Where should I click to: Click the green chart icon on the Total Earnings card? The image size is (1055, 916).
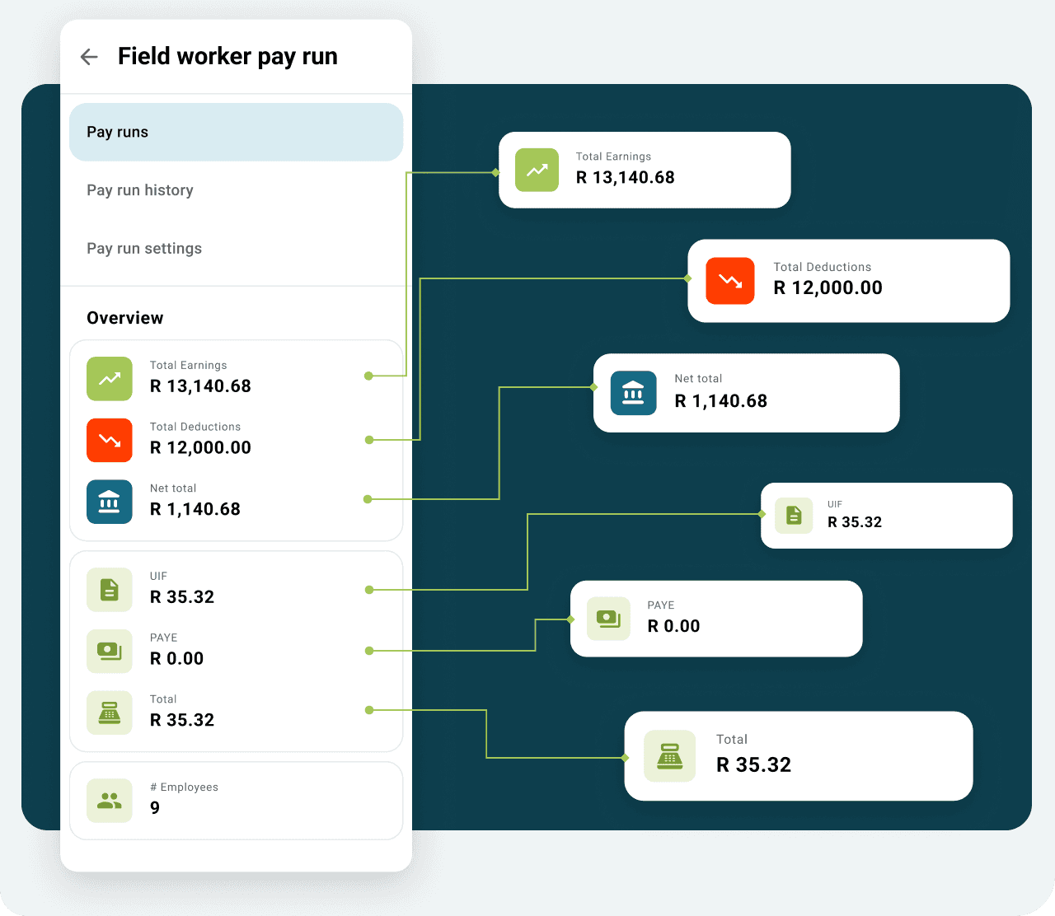coord(537,170)
